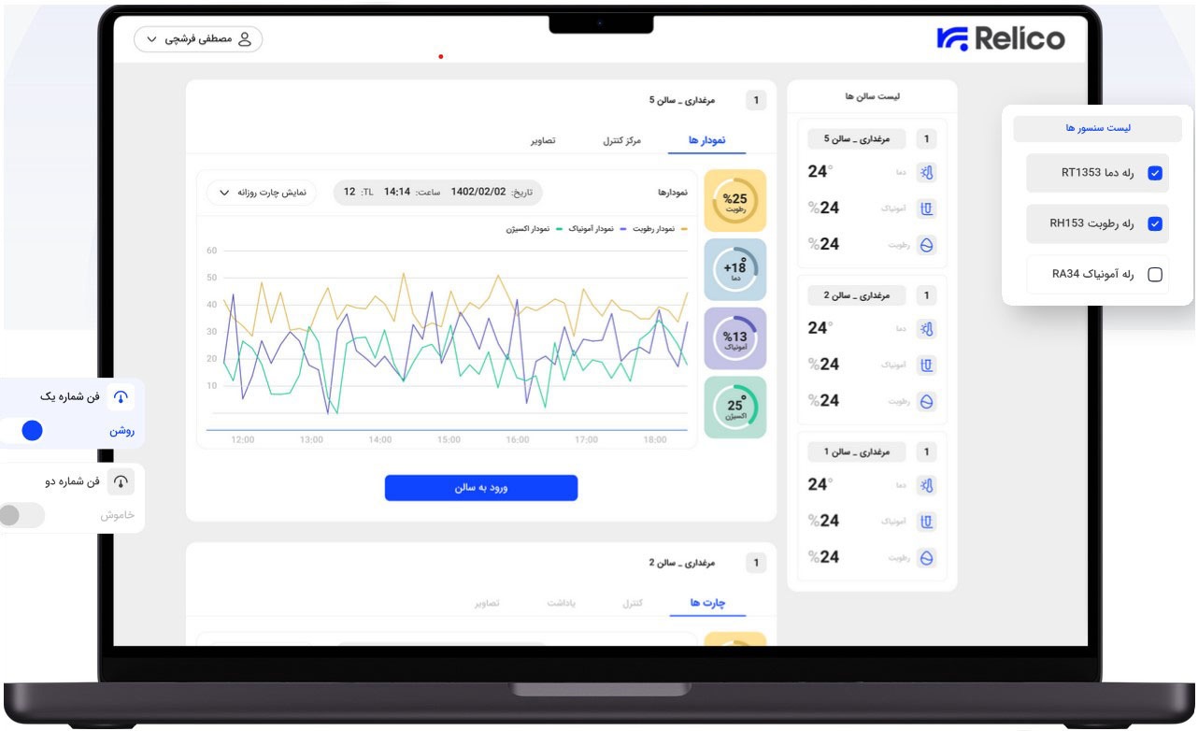
Task: Enable the RA34 ammonia relay checkbox
Action: point(1155,275)
